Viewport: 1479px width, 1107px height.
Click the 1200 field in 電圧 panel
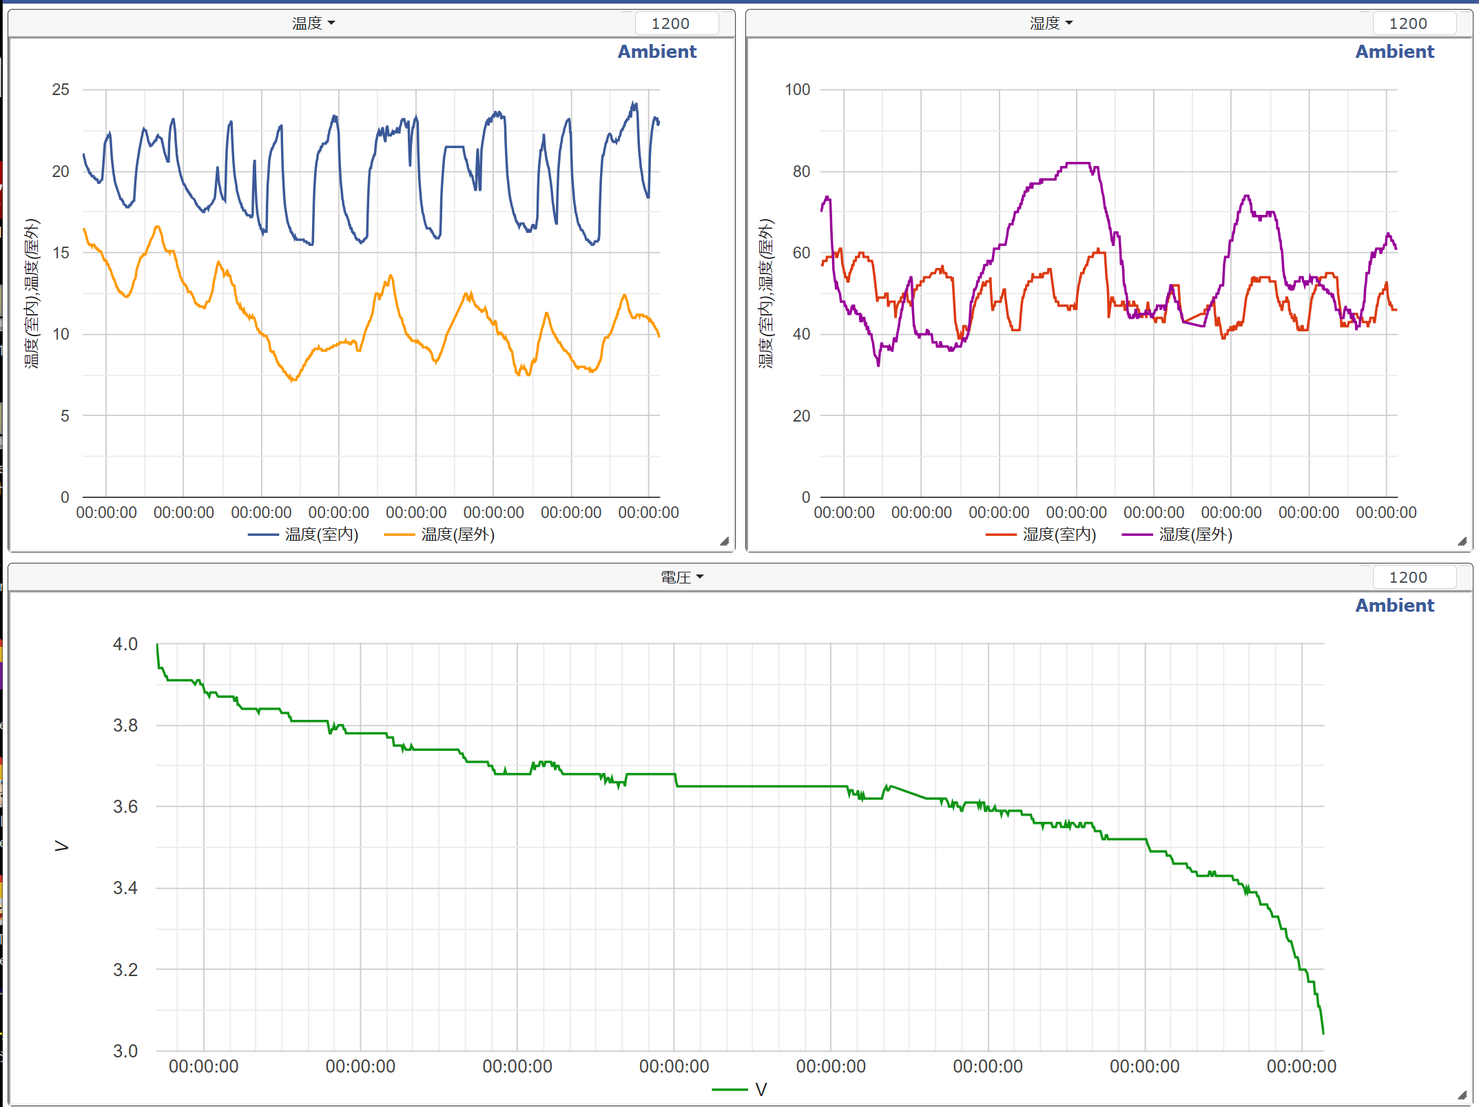1414,577
